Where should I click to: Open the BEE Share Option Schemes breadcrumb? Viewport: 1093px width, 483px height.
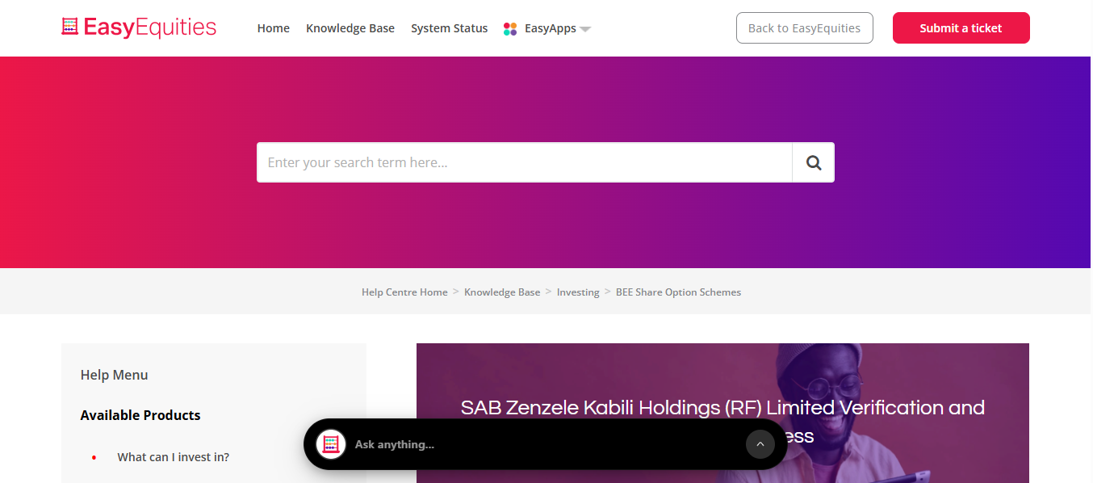678,292
